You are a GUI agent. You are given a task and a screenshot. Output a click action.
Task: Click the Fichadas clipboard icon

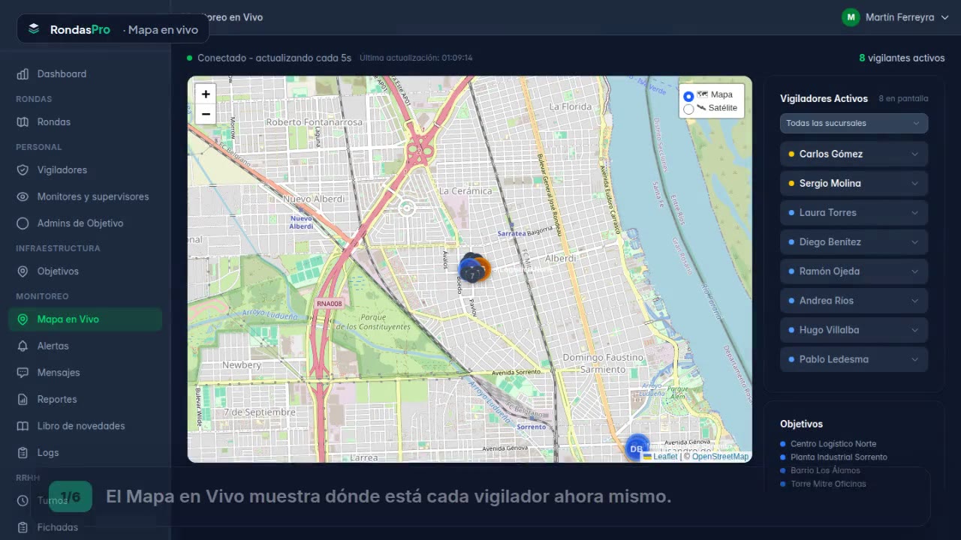(23, 527)
